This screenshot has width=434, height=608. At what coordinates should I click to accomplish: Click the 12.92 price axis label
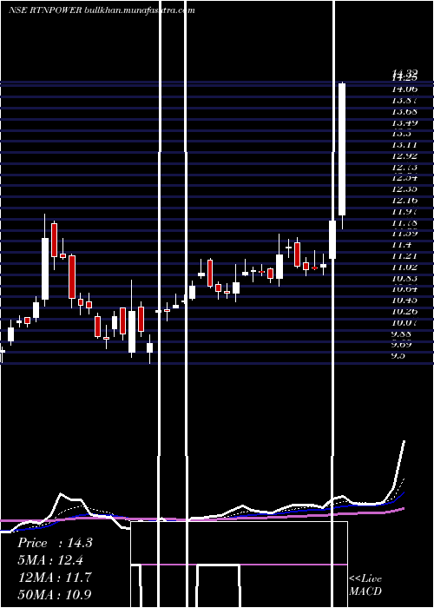pyautogui.click(x=404, y=155)
